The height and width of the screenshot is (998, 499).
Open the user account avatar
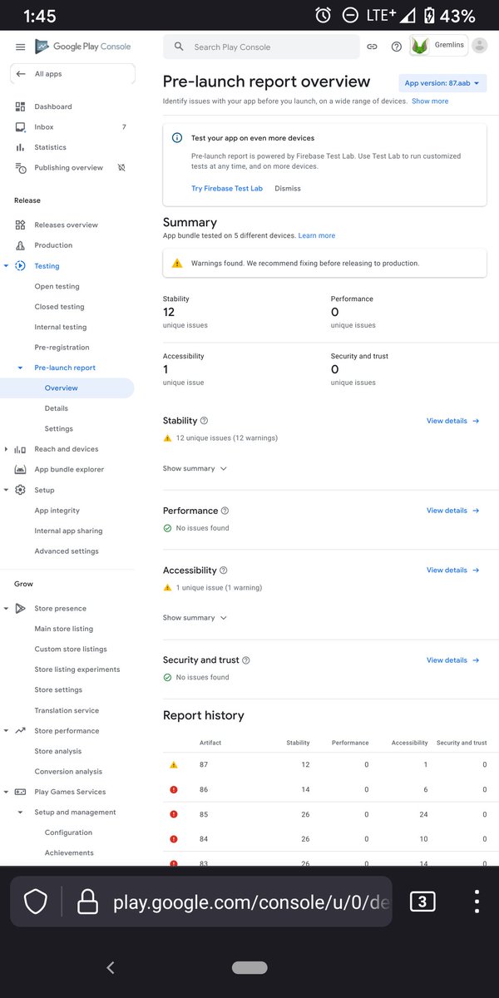pyautogui.click(x=480, y=46)
